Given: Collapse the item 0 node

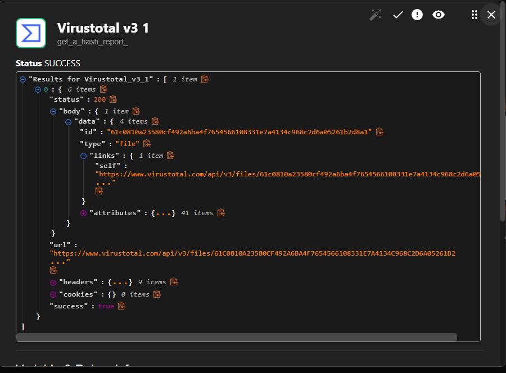Looking at the screenshot, I should (38, 90).
